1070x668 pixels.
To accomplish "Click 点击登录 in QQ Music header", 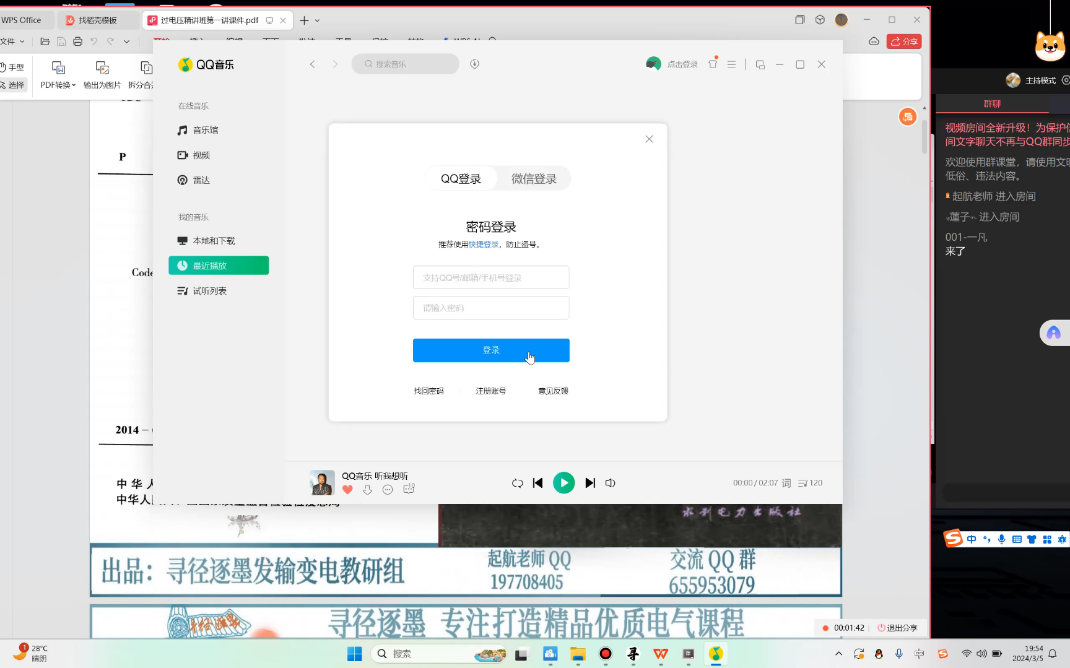I will click(682, 64).
